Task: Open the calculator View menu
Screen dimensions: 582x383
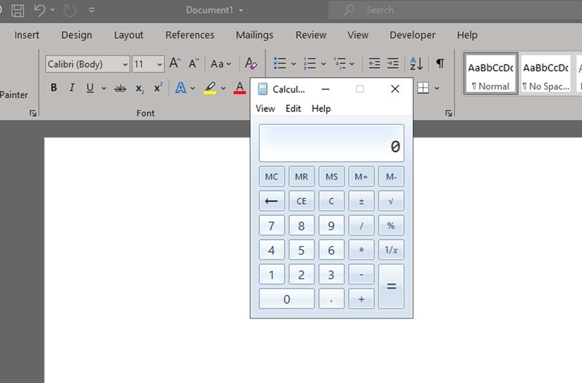Action: click(x=265, y=109)
